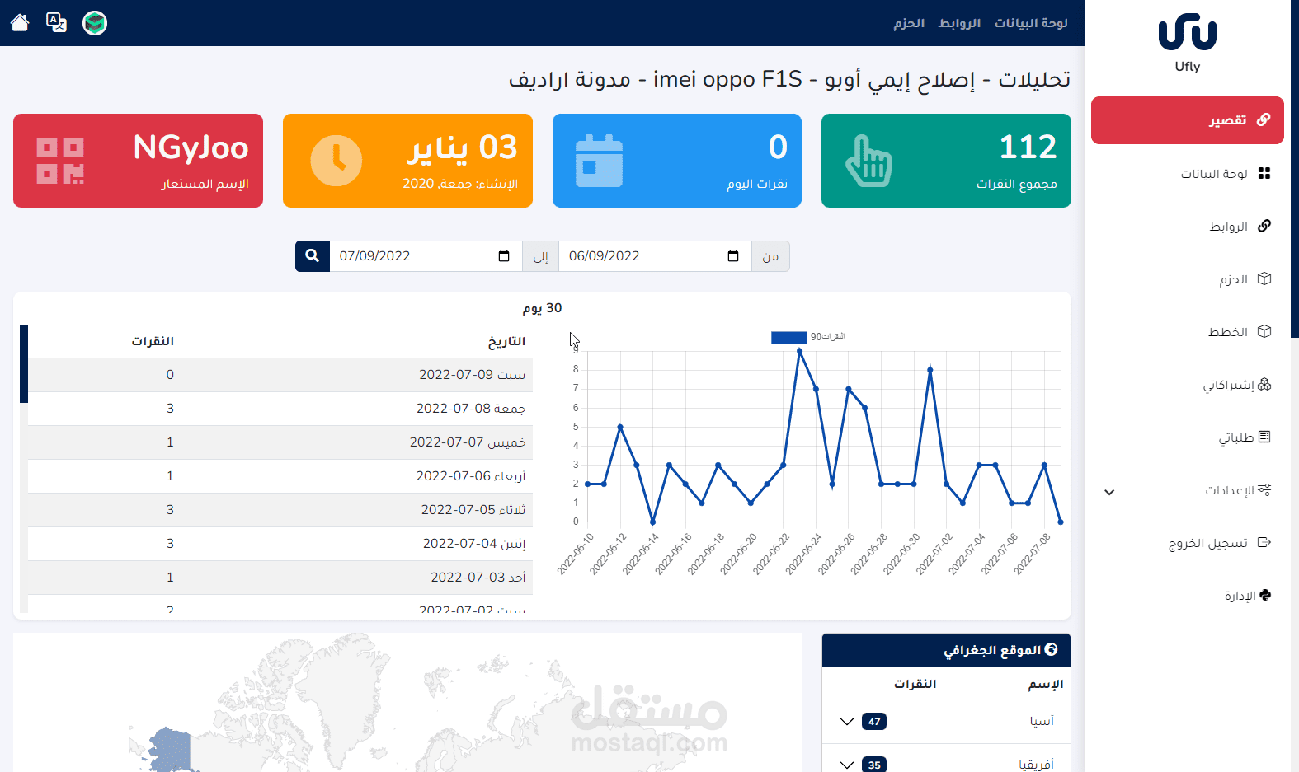
Task: Expand the أفريقيا region chevron
Action: point(847,765)
